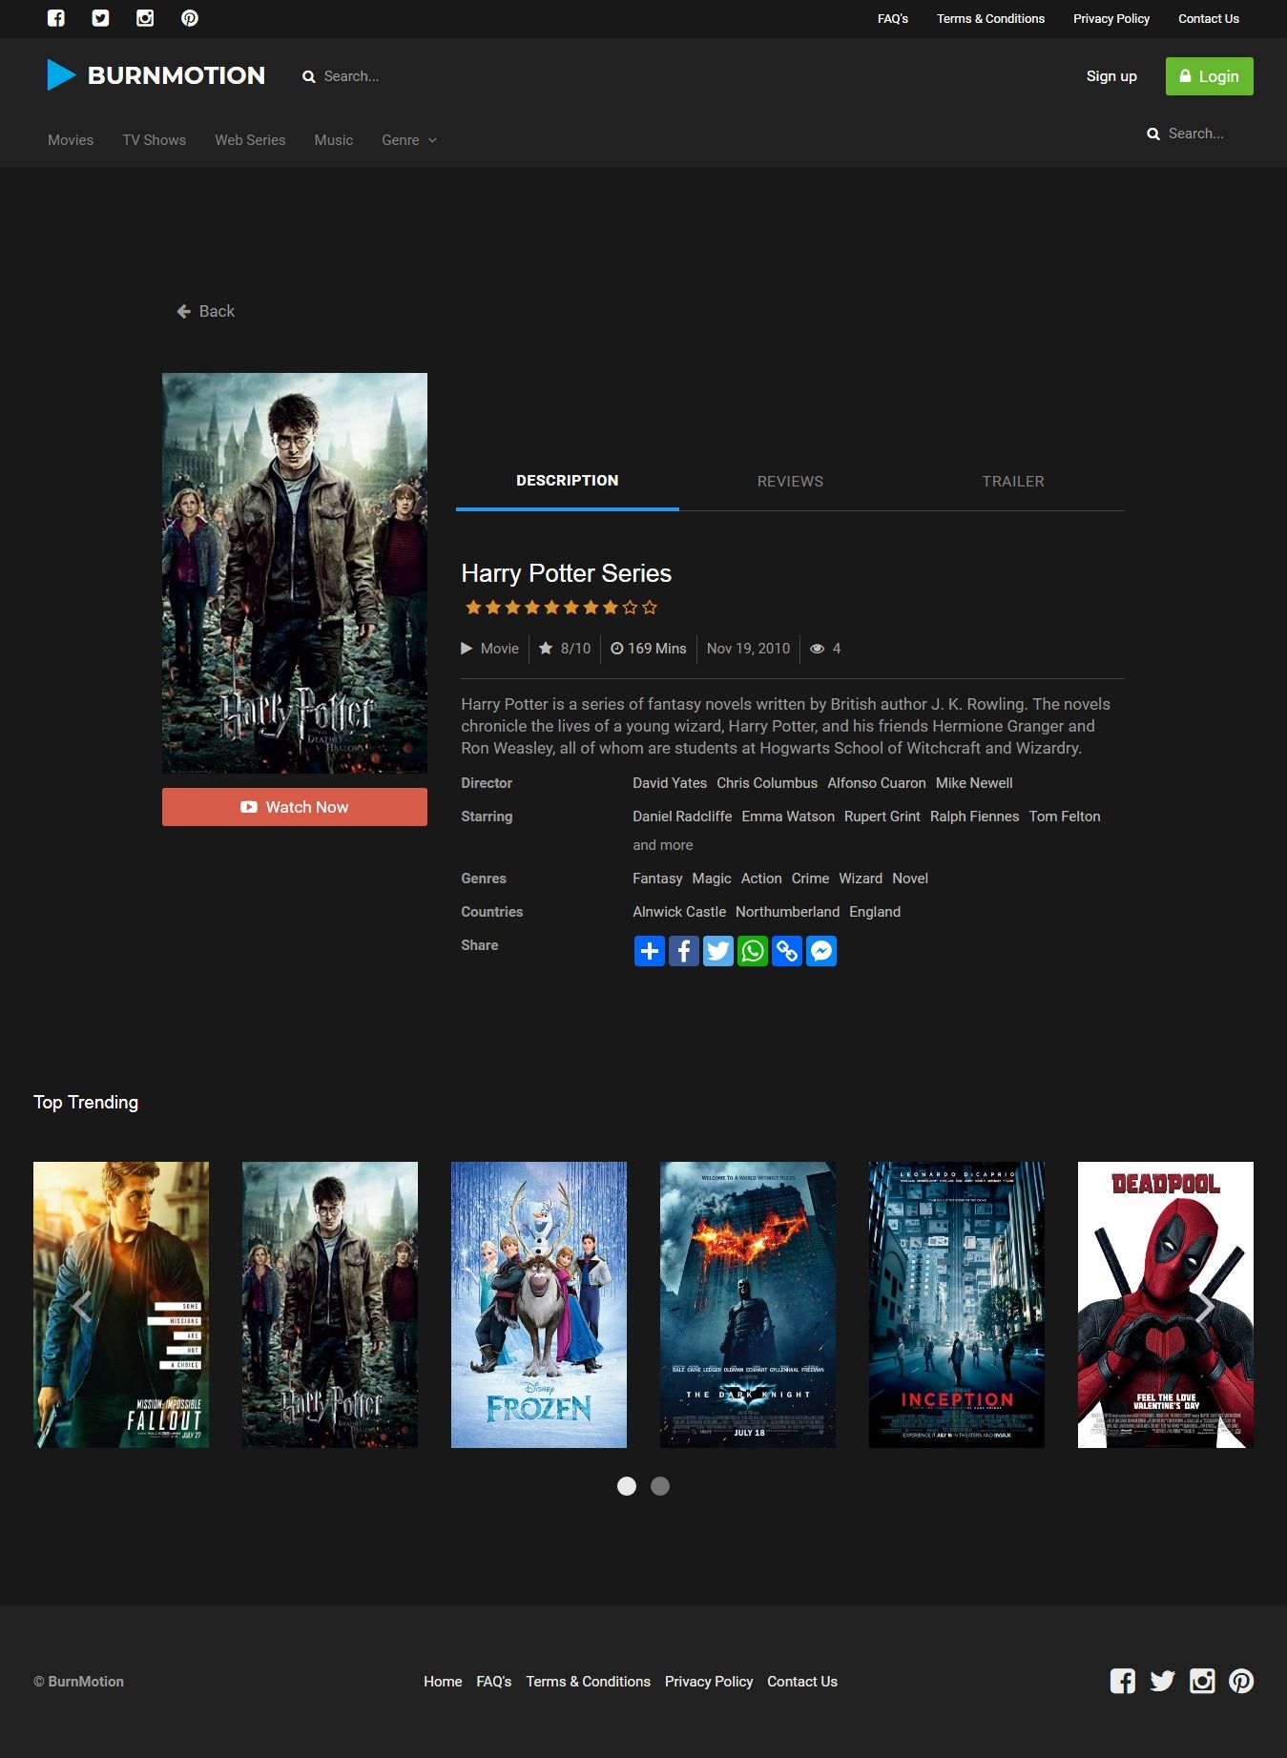Click the Home link in footer
1287x1758 pixels.
[x=443, y=1682]
